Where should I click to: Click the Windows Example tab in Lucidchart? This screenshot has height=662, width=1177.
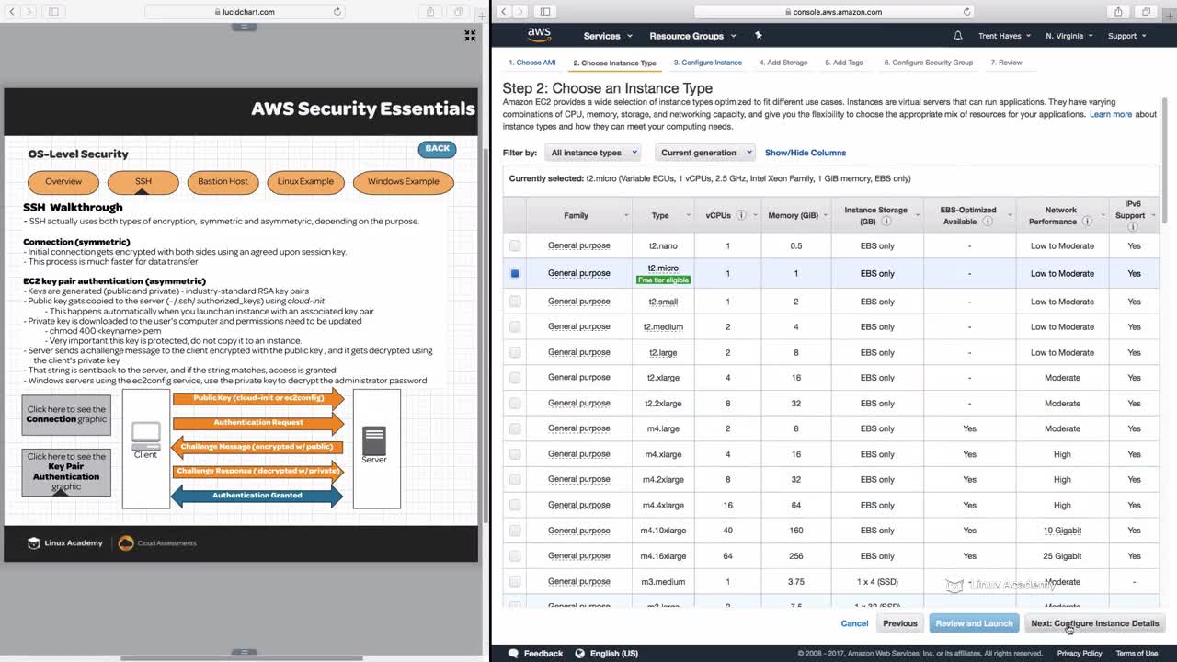(x=403, y=181)
